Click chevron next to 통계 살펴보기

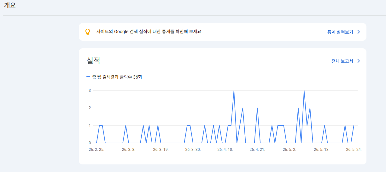tap(359, 32)
